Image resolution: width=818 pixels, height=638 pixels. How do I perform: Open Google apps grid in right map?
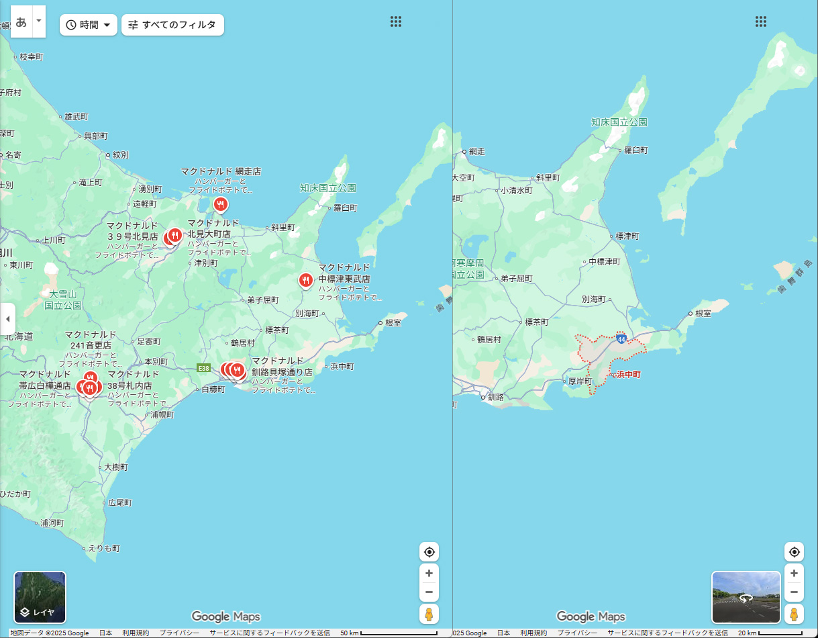click(x=760, y=21)
